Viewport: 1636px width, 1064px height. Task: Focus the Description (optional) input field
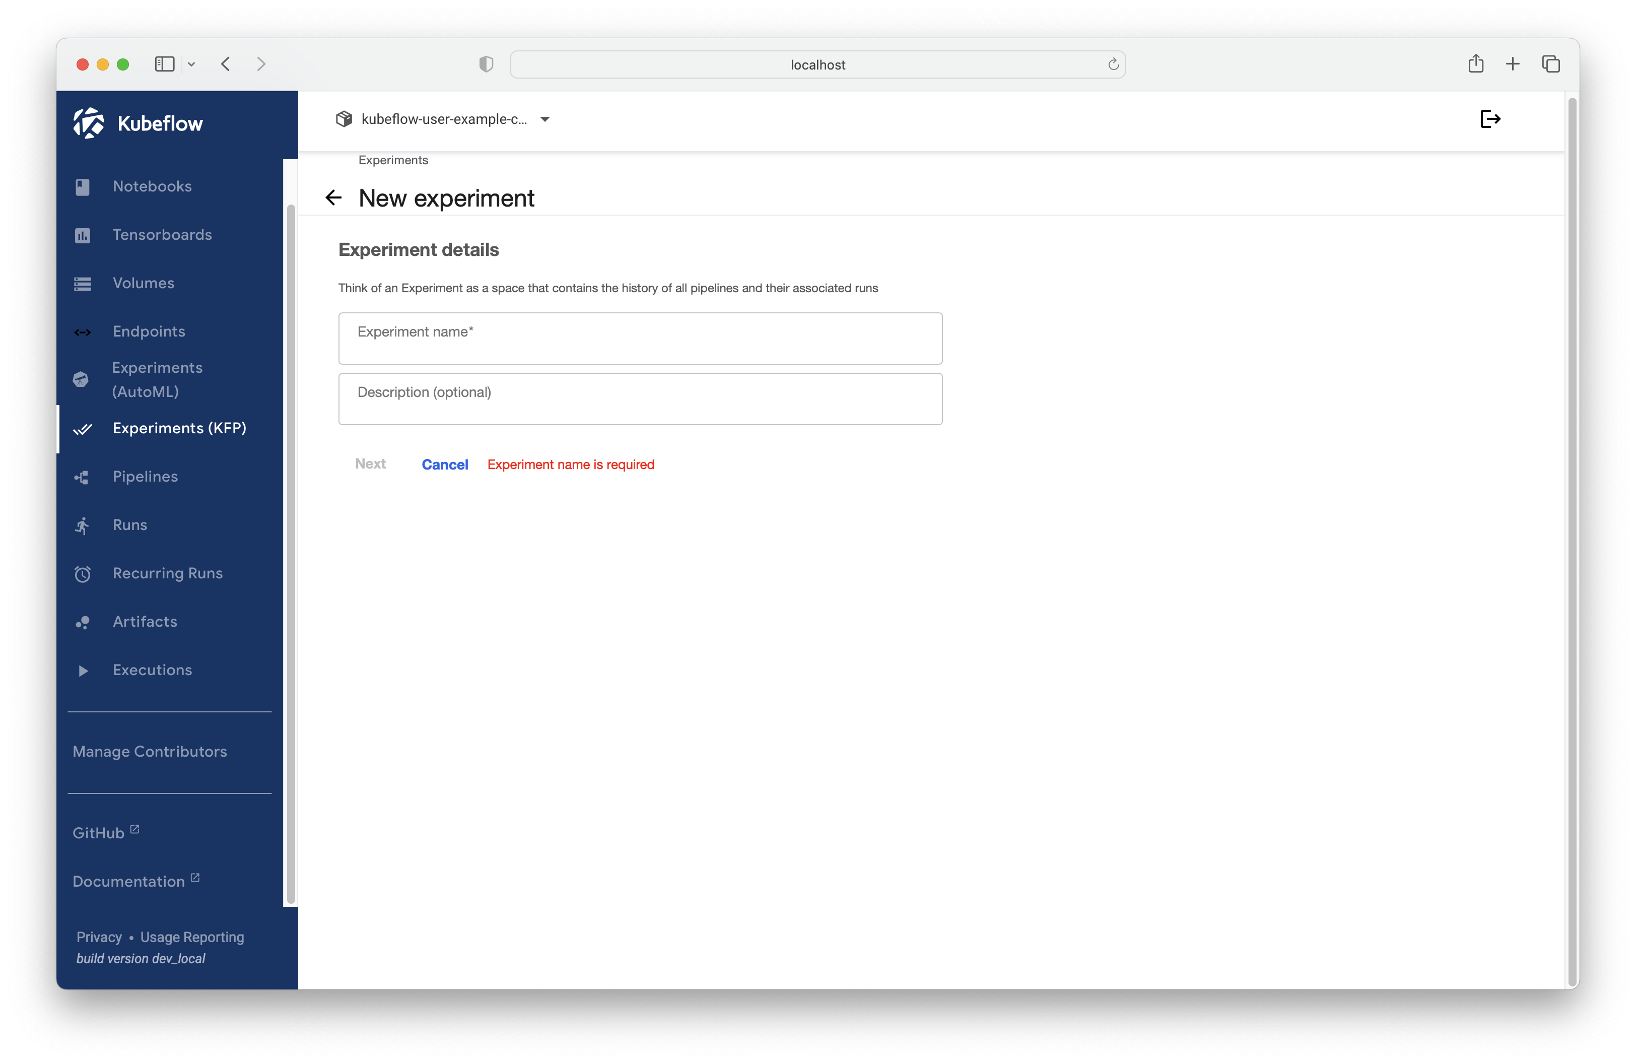click(x=640, y=400)
